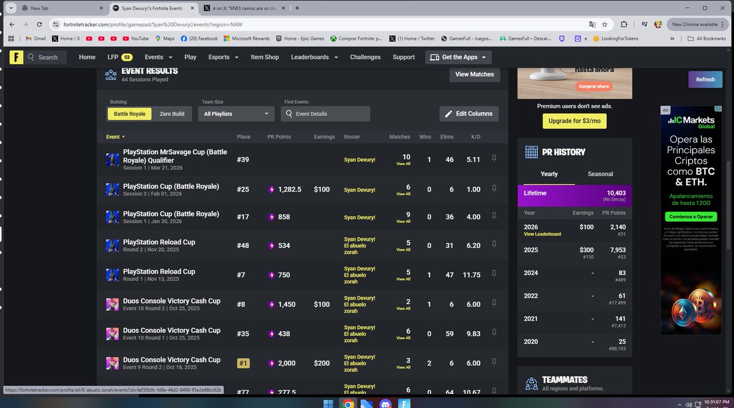The image size is (734, 408).
Task: Pin the Duos Console Event 9 Round 2 row
Action: (494, 363)
